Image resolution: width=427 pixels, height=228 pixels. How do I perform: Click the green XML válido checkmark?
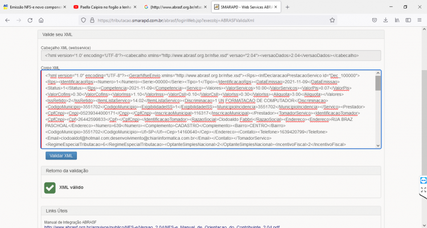click(50, 188)
